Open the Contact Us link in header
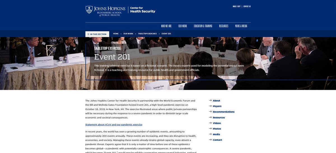 [247, 6]
